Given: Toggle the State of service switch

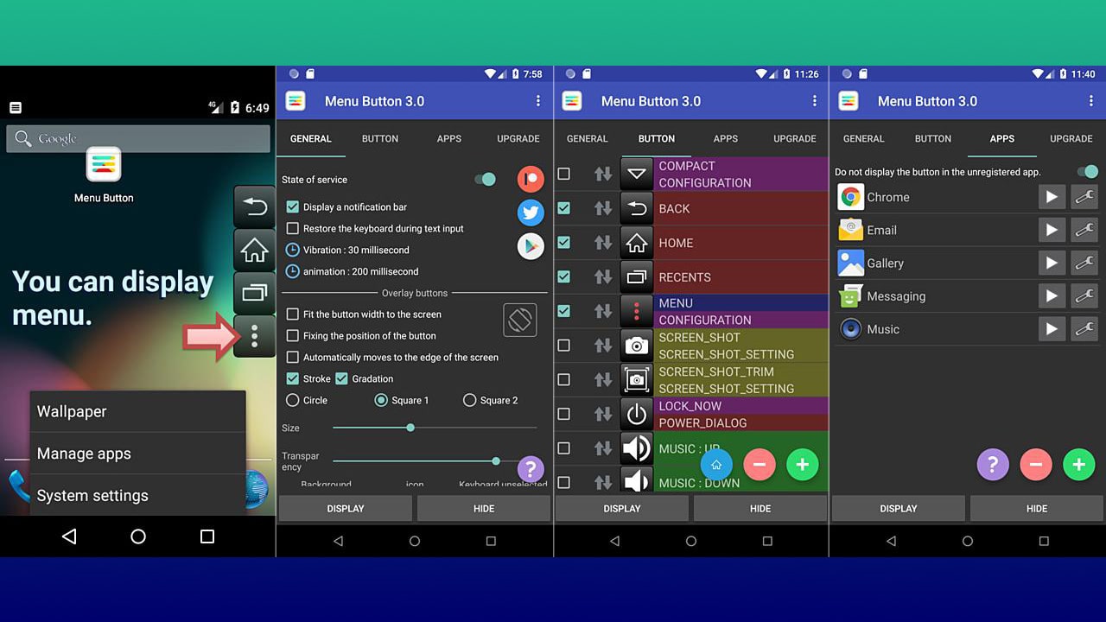Looking at the screenshot, I should click(x=485, y=179).
